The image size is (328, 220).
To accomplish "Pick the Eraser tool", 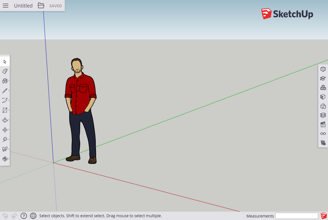I will [x=5, y=71].
